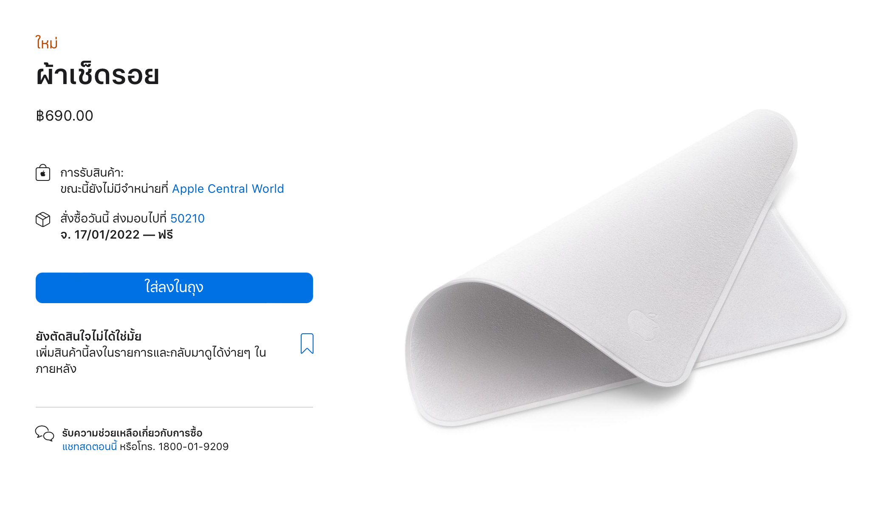Image resolution: width=881 pixels, height=518 pixels.
Task: Click the delivery date 17/01/2022 text
Action: (107, 234)
